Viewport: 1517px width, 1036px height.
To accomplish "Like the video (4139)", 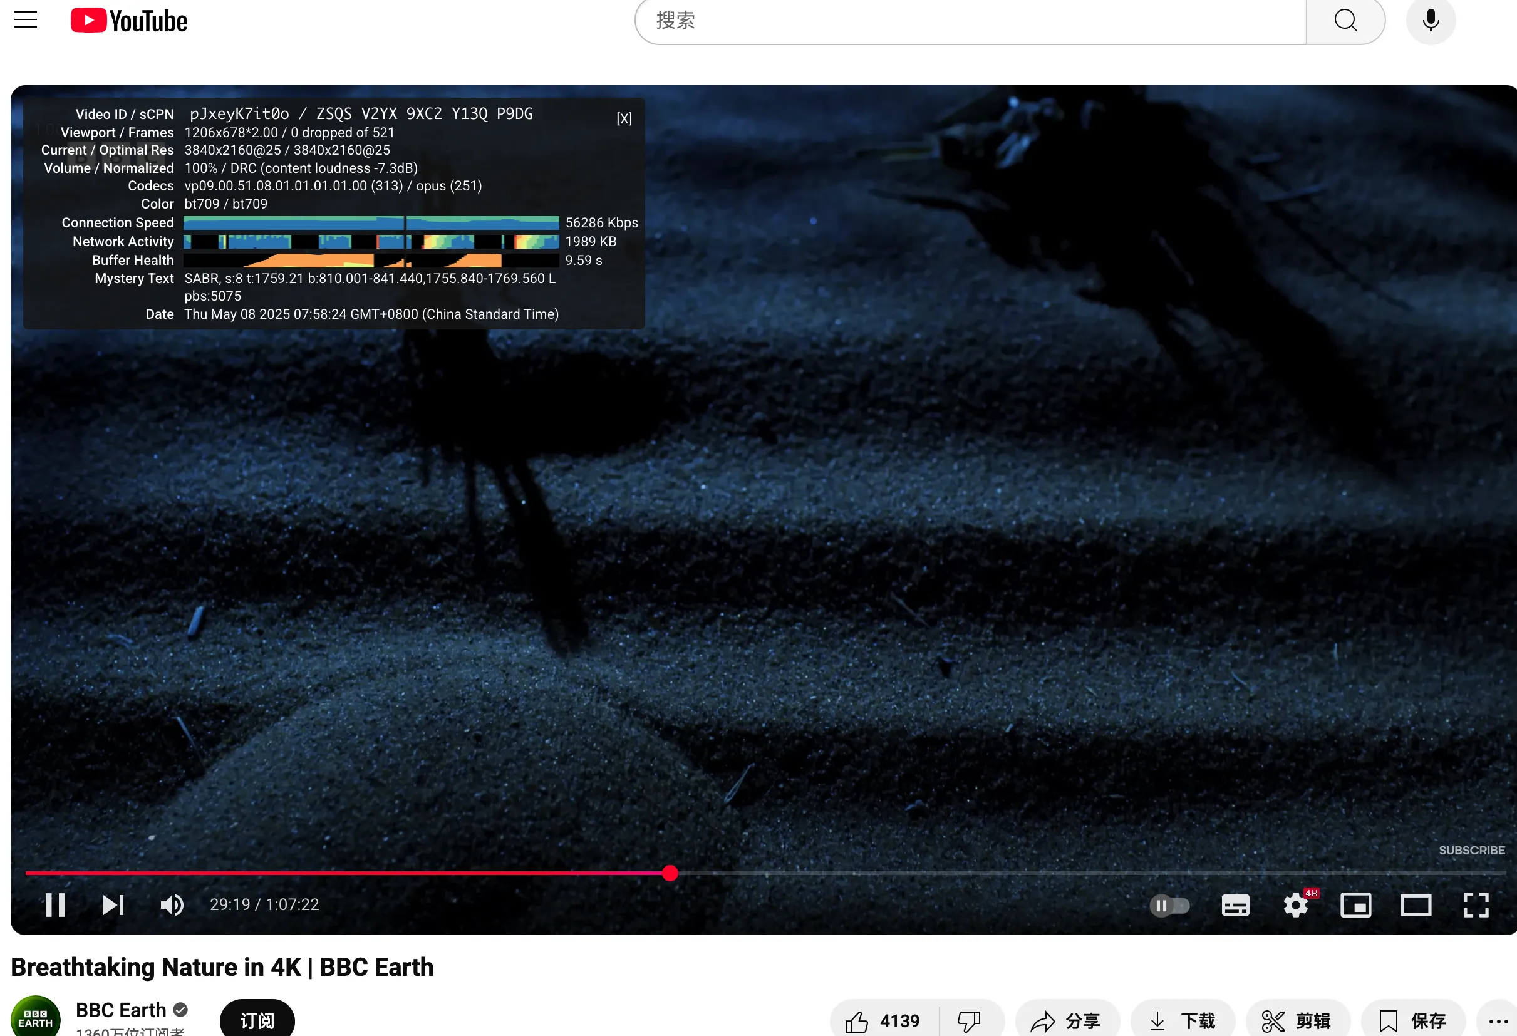I will pos(883,1020).
